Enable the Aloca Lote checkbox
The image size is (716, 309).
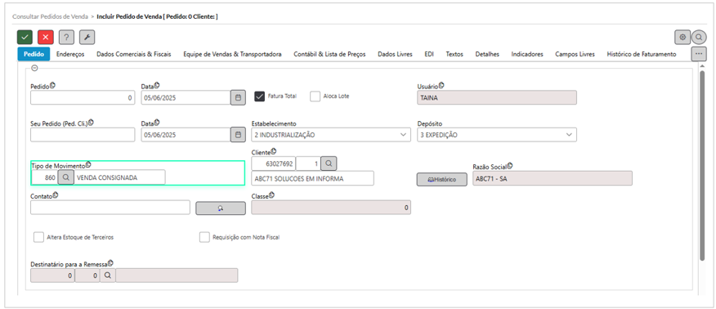[x=315, y=96]
